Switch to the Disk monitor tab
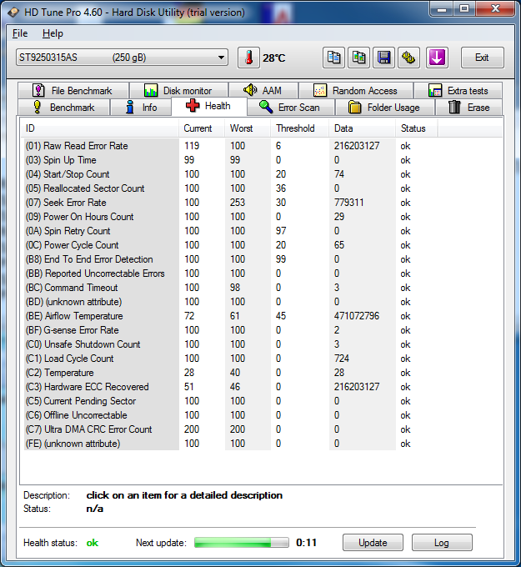Screen dimensions: 521x567 [x=178, y=90]
